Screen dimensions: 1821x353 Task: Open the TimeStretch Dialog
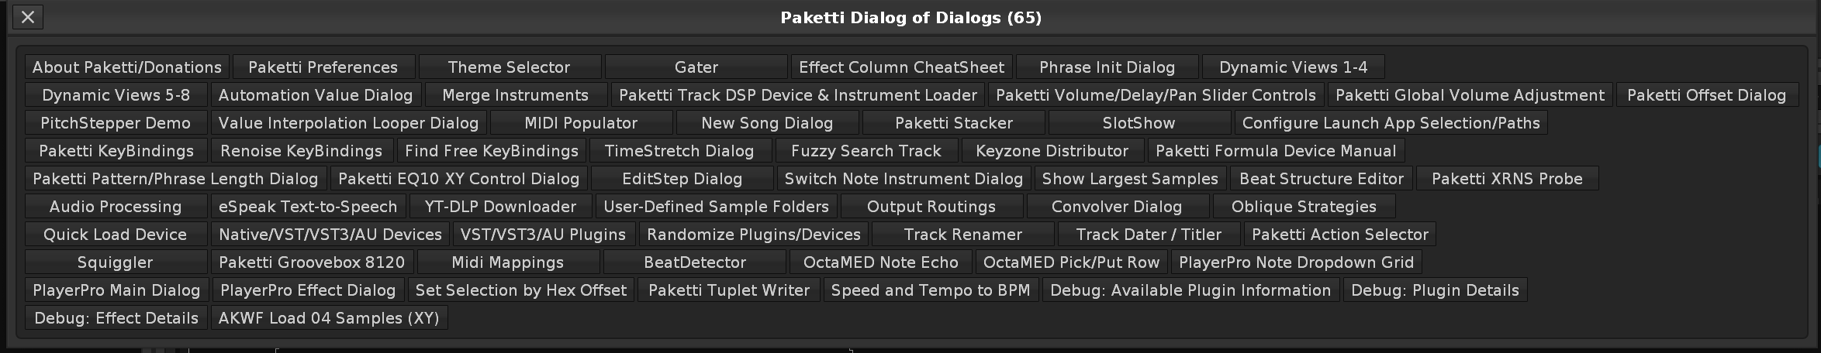[679, 151]
